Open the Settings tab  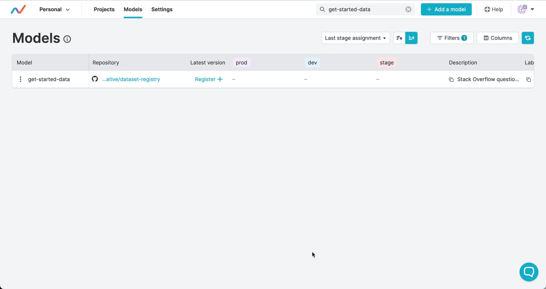coord(162,9)
